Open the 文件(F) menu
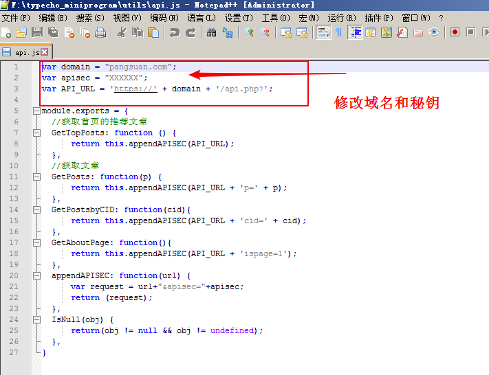489x375 pixels. click(17, 17)
